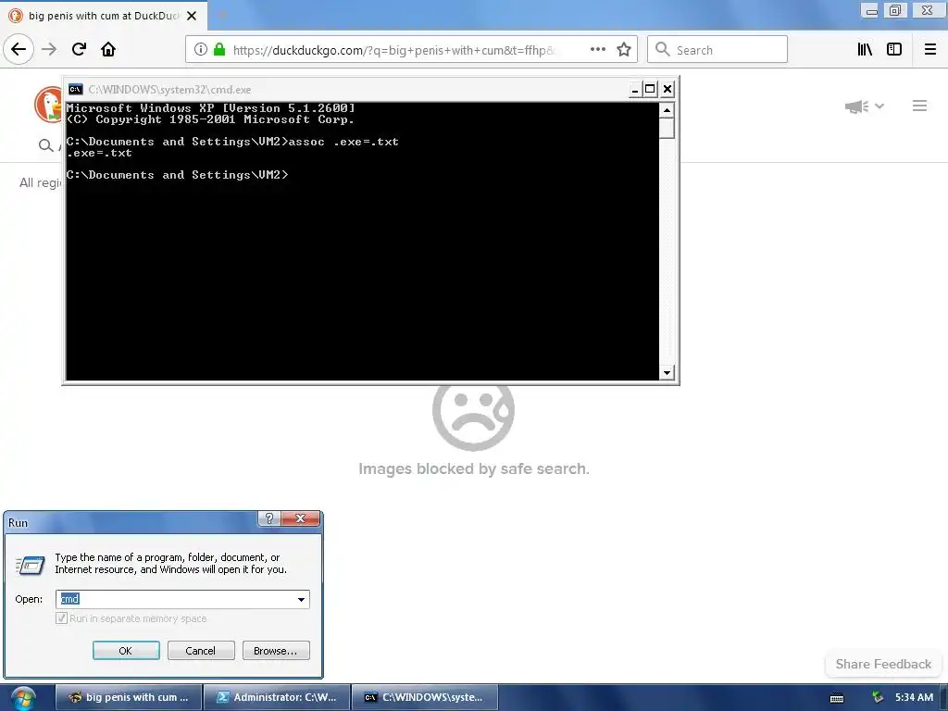Open page actions three-dots menu
Image resolution: width=948 pixels, height=711 pixels.
598,50
